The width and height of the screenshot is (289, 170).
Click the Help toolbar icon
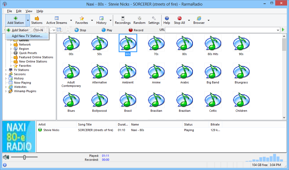tap(167, 20)
